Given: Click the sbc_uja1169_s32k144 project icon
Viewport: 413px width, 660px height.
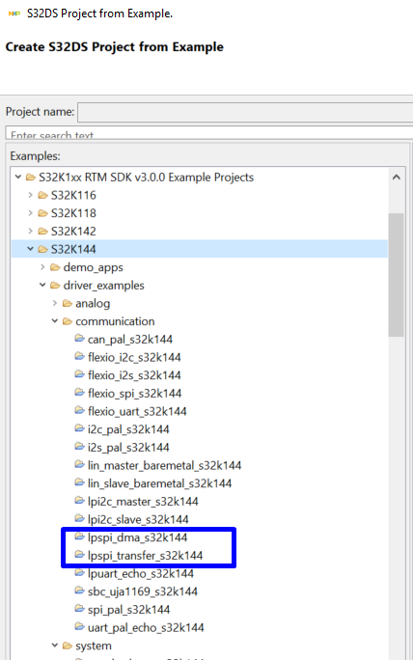Looking at the screenshot, I should pos(79,591).
